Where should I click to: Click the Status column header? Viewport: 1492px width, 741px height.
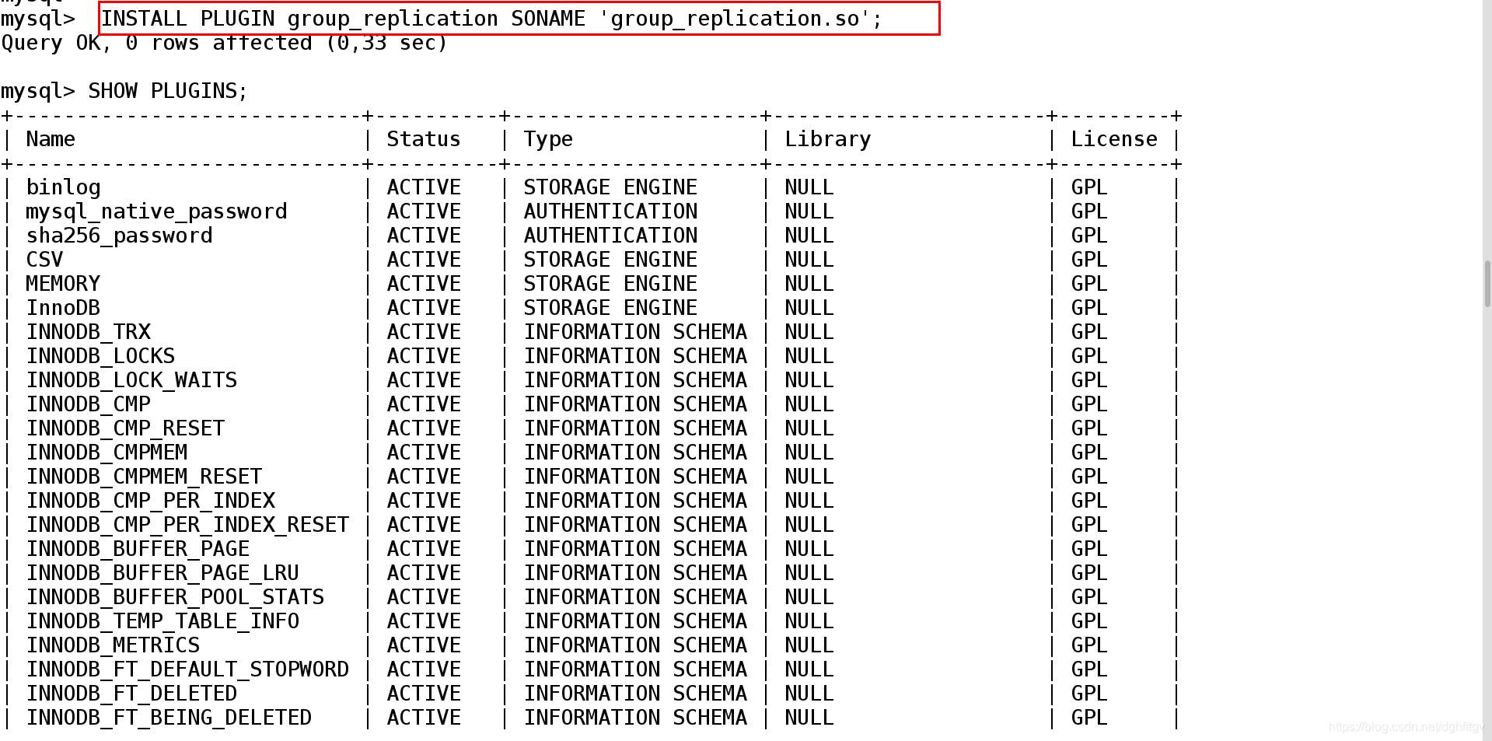(x=424, y=139)
